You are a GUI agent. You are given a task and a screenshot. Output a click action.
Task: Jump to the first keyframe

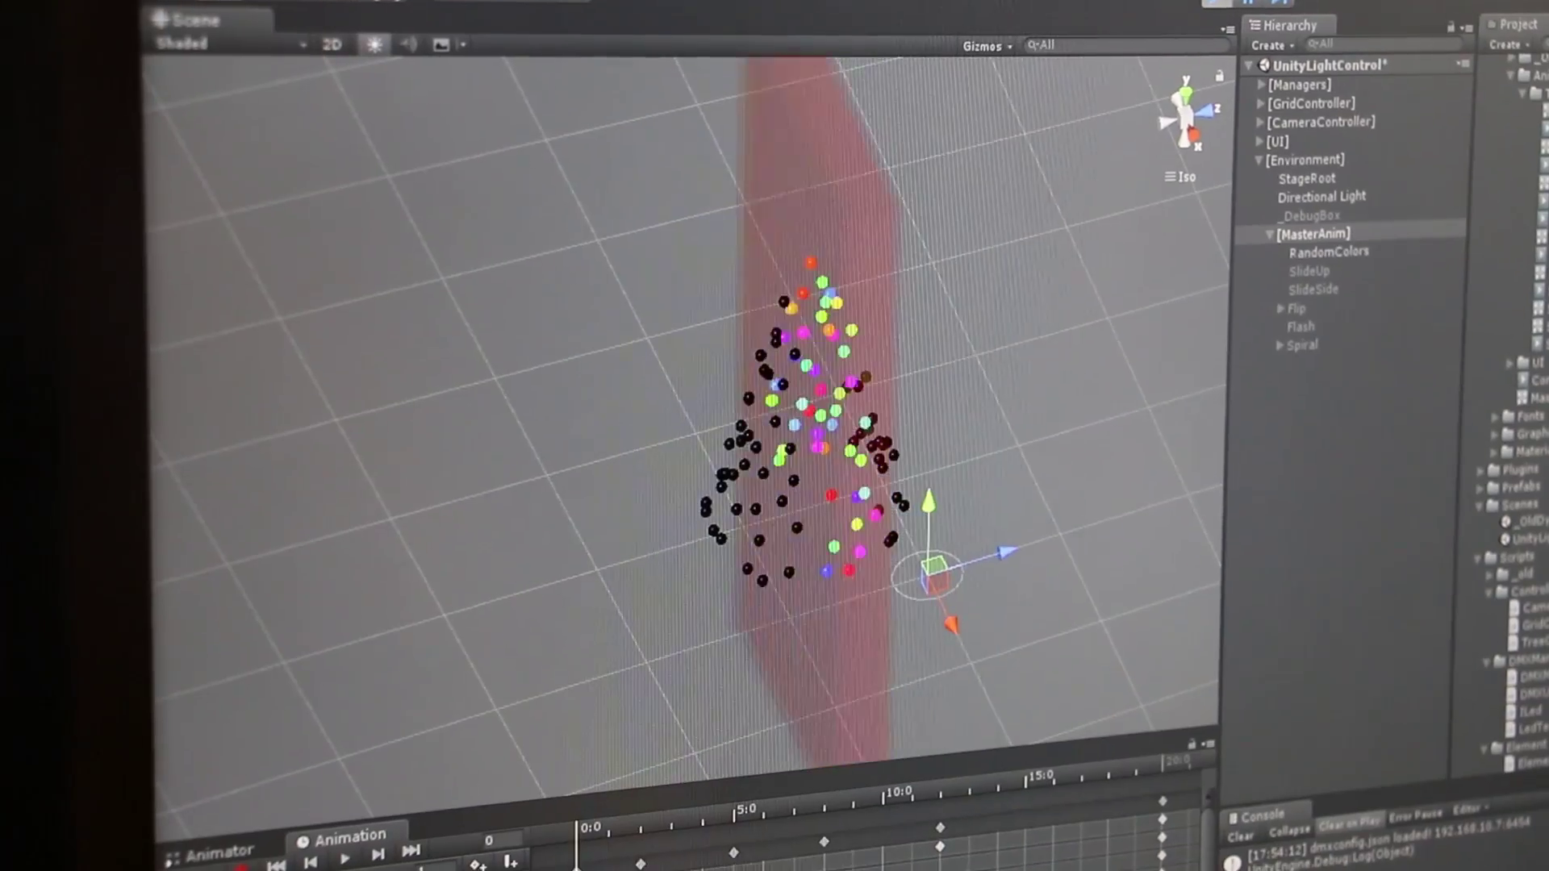tap(276, 865)
